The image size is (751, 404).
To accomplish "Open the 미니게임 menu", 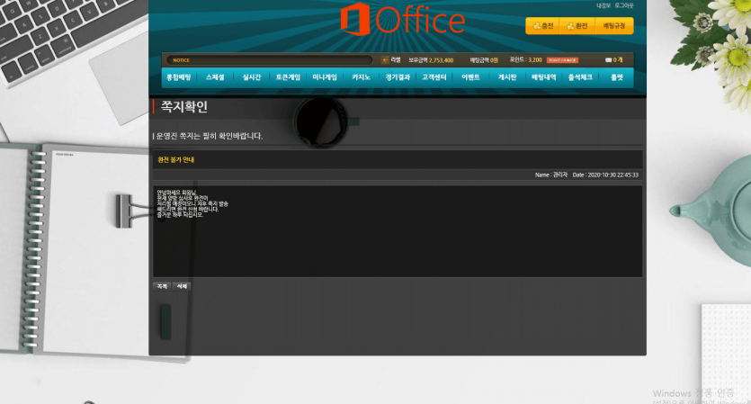I will (x=325, y=77).
